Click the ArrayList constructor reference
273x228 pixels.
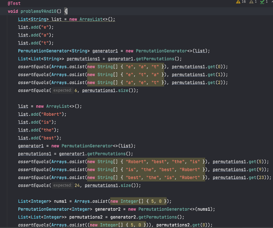pos(91,19)
